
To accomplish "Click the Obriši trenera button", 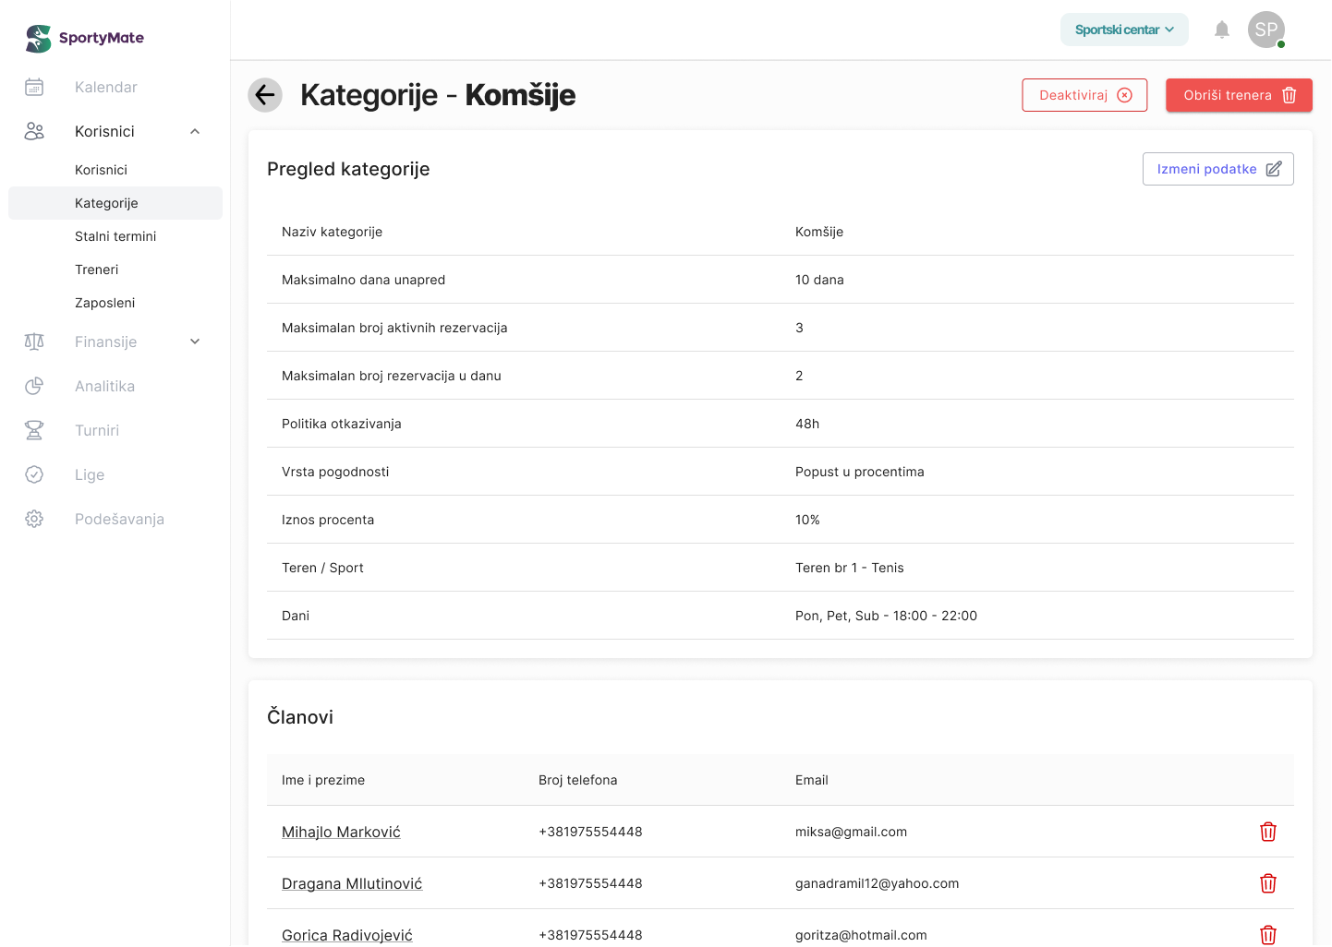I will pos(1239,95).
